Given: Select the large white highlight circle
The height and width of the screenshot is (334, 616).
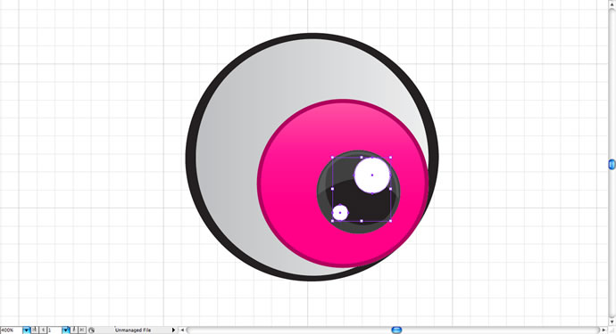Looking at the screenshot, I should [x=372, y=175].
